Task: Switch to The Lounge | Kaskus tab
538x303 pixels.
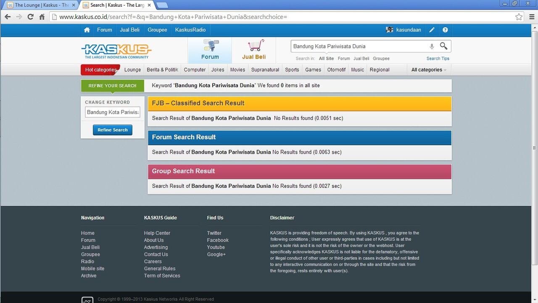Action: pos(41,5)
